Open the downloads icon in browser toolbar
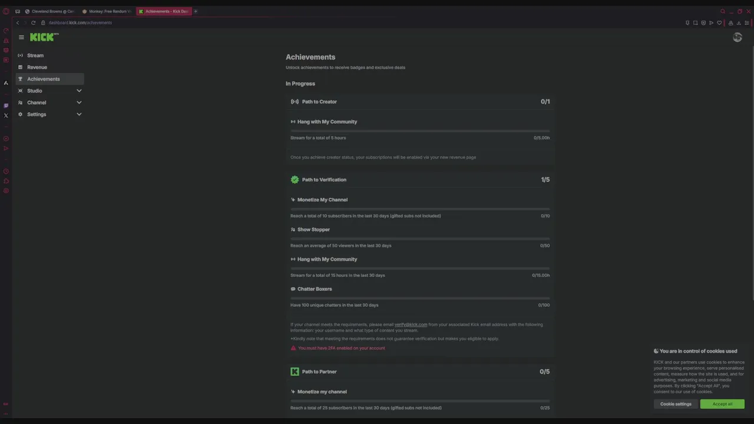The image size is (754, 424). [x=739, y=23]
